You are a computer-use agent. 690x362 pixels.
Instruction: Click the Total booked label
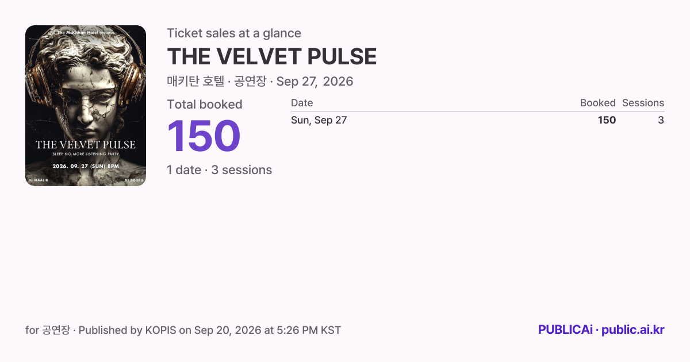coord(205,105)
